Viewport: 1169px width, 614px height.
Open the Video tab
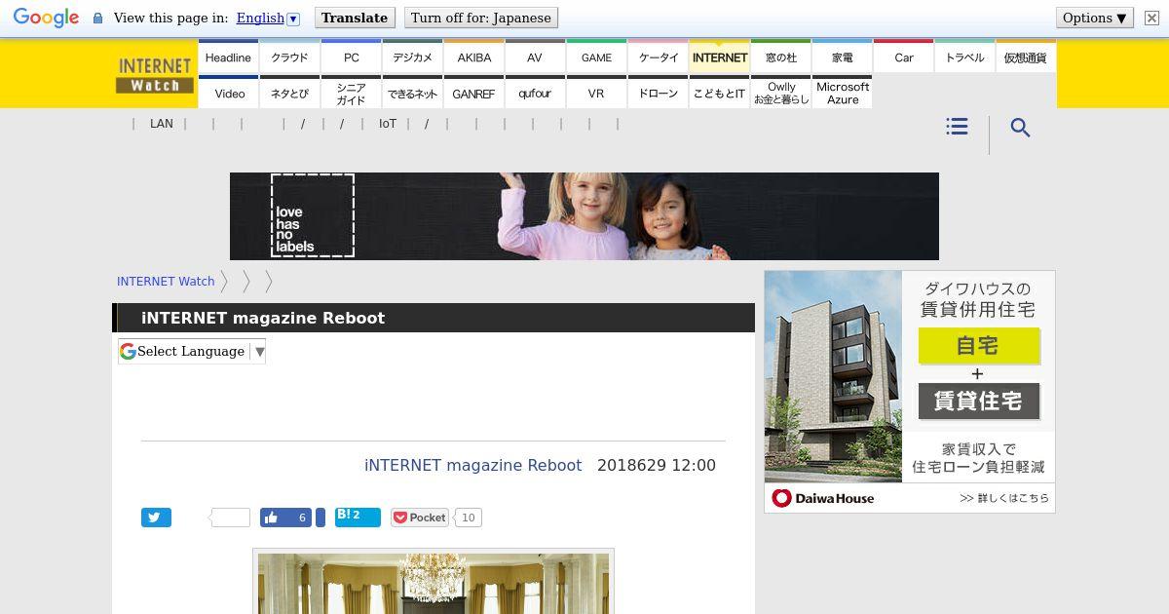tap(228, 93)
